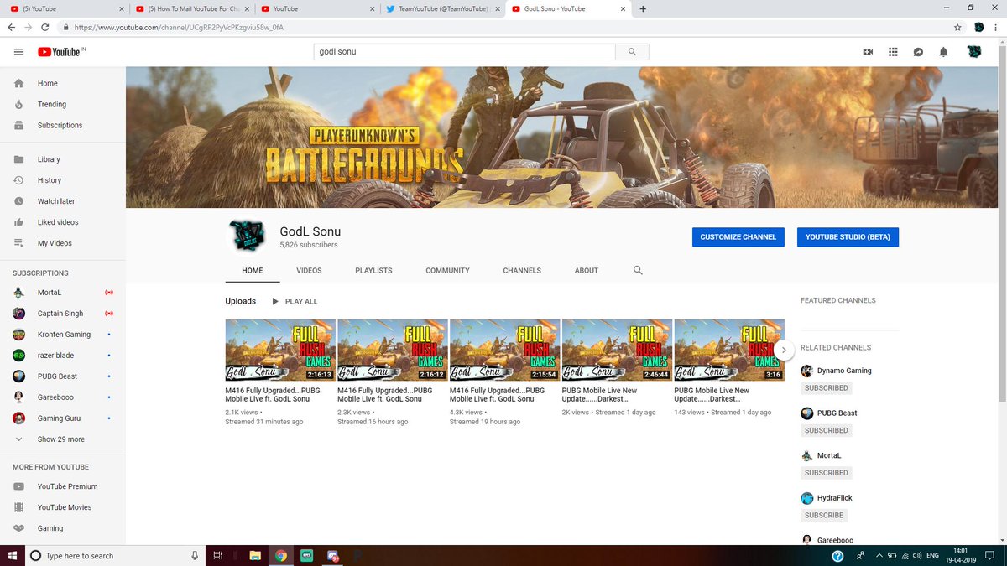Screen dimensions: 1007x566
Task: Switch to the Playlists tab
Action: pos(373,271)
